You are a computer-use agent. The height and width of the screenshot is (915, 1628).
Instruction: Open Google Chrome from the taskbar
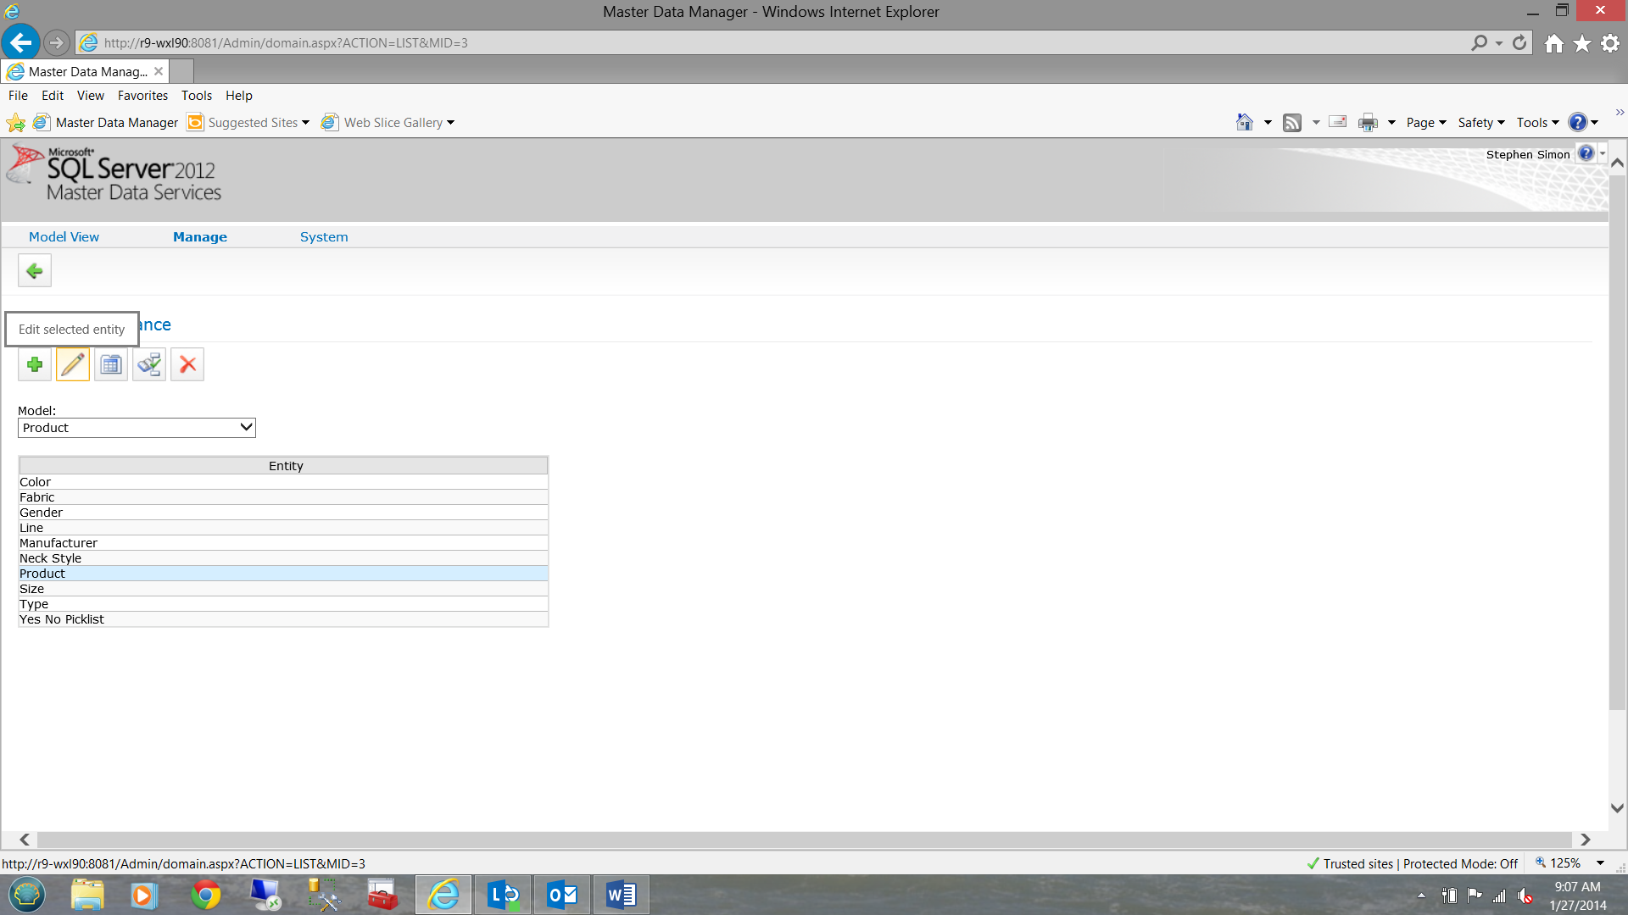click(205, 895)
